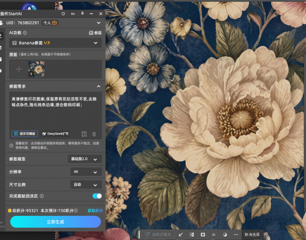The width and height of the screenshot is (306, 240).
Task: Open the settings gear sidebar icon
Action: (x=1, y=71)
